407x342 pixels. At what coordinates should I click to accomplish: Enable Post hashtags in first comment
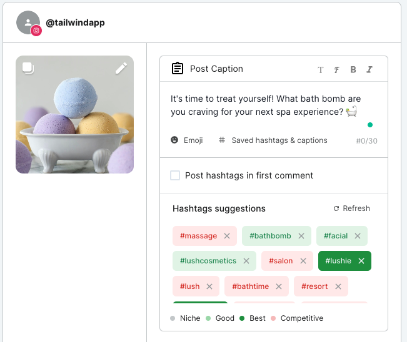click(x=176, y=175)
